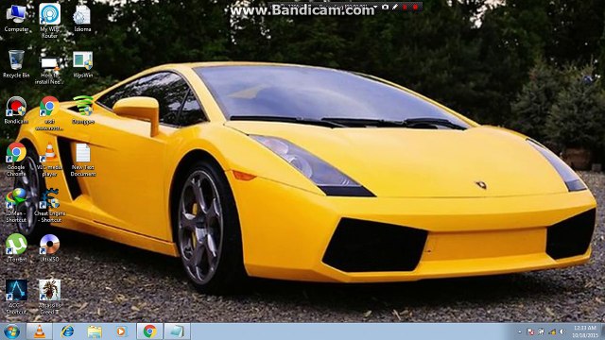Click the Show desktop strip
605x340 pixels.
click(602, 331)
